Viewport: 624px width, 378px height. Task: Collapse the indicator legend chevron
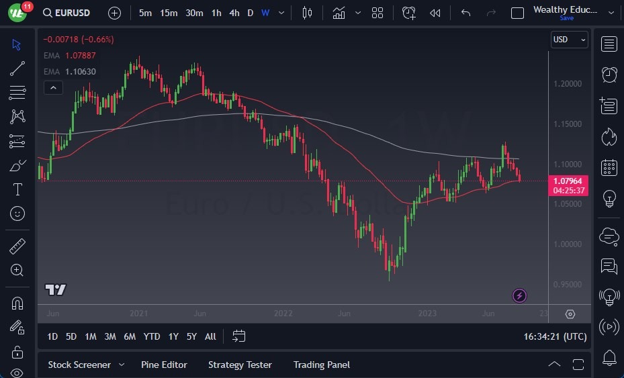[53, 87]
